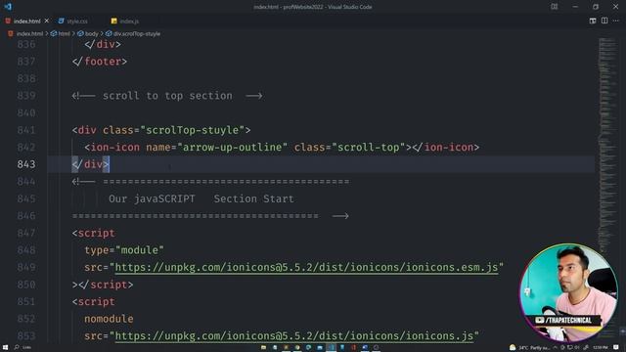This screenshot has height=352, width=626.
Task: Select index.html in the breadcrumb path
Action: [29, 34]
